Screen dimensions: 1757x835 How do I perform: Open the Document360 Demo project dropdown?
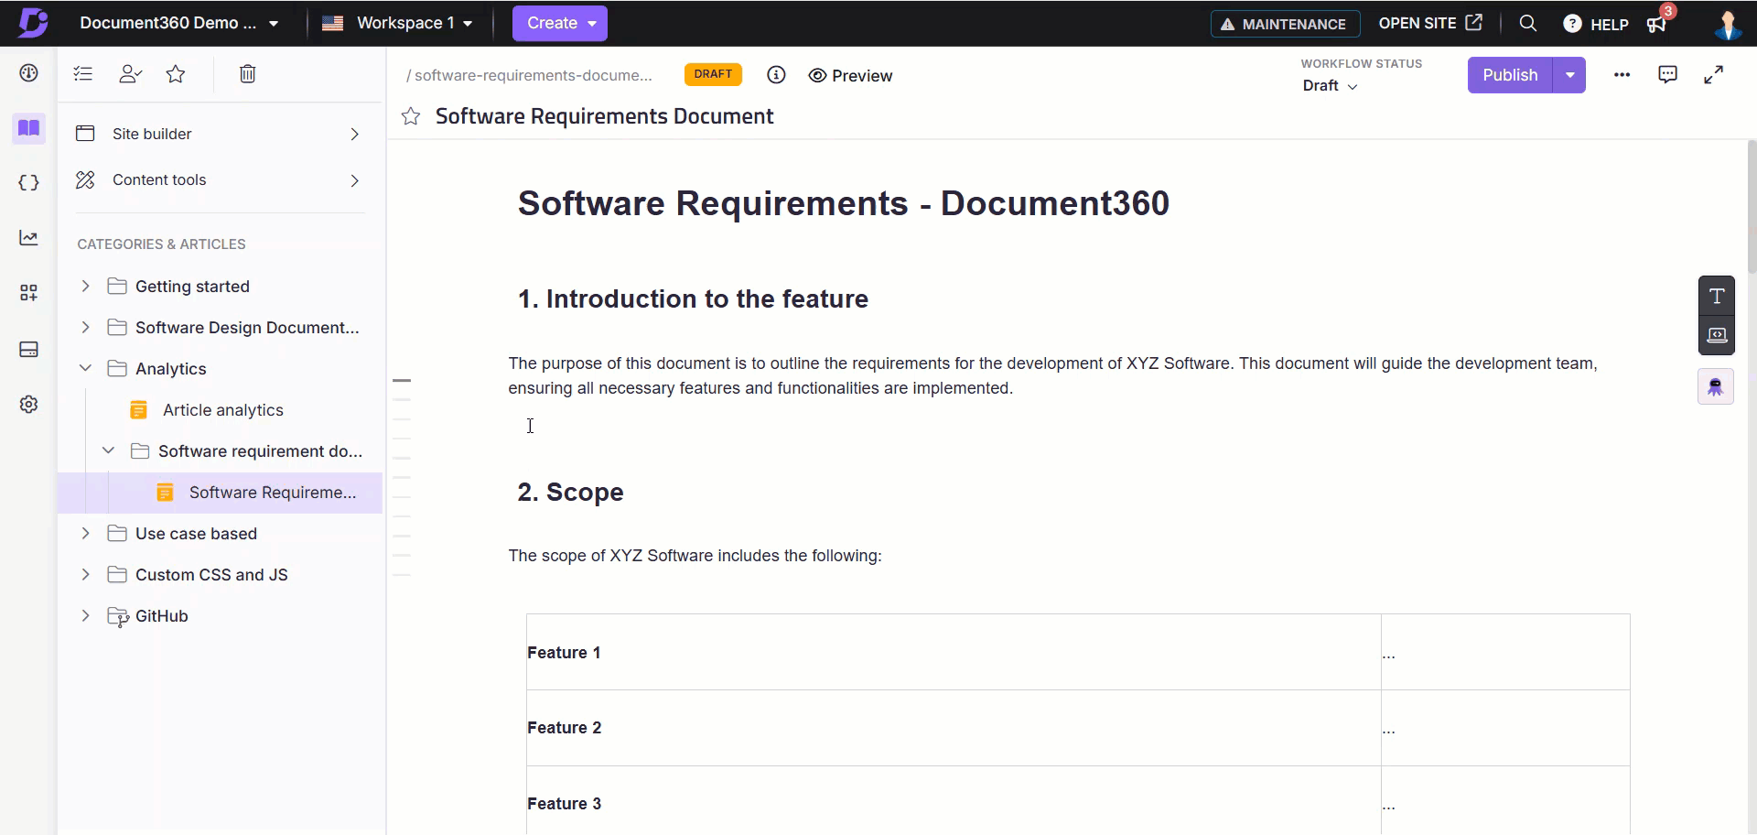(179, 23)
